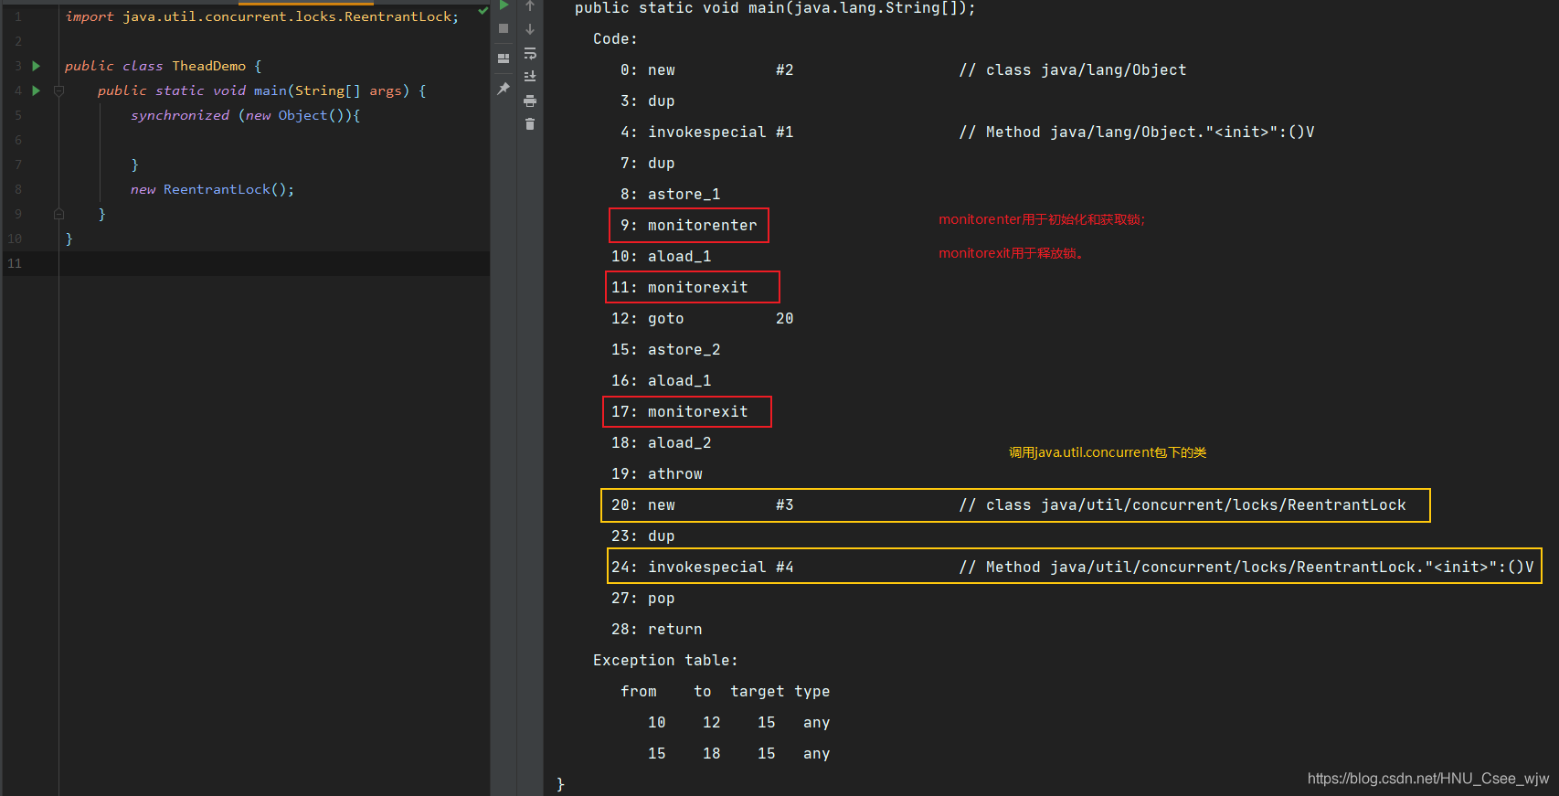
Task: Click fold end marker at line 9
Action: pos(58,214)
